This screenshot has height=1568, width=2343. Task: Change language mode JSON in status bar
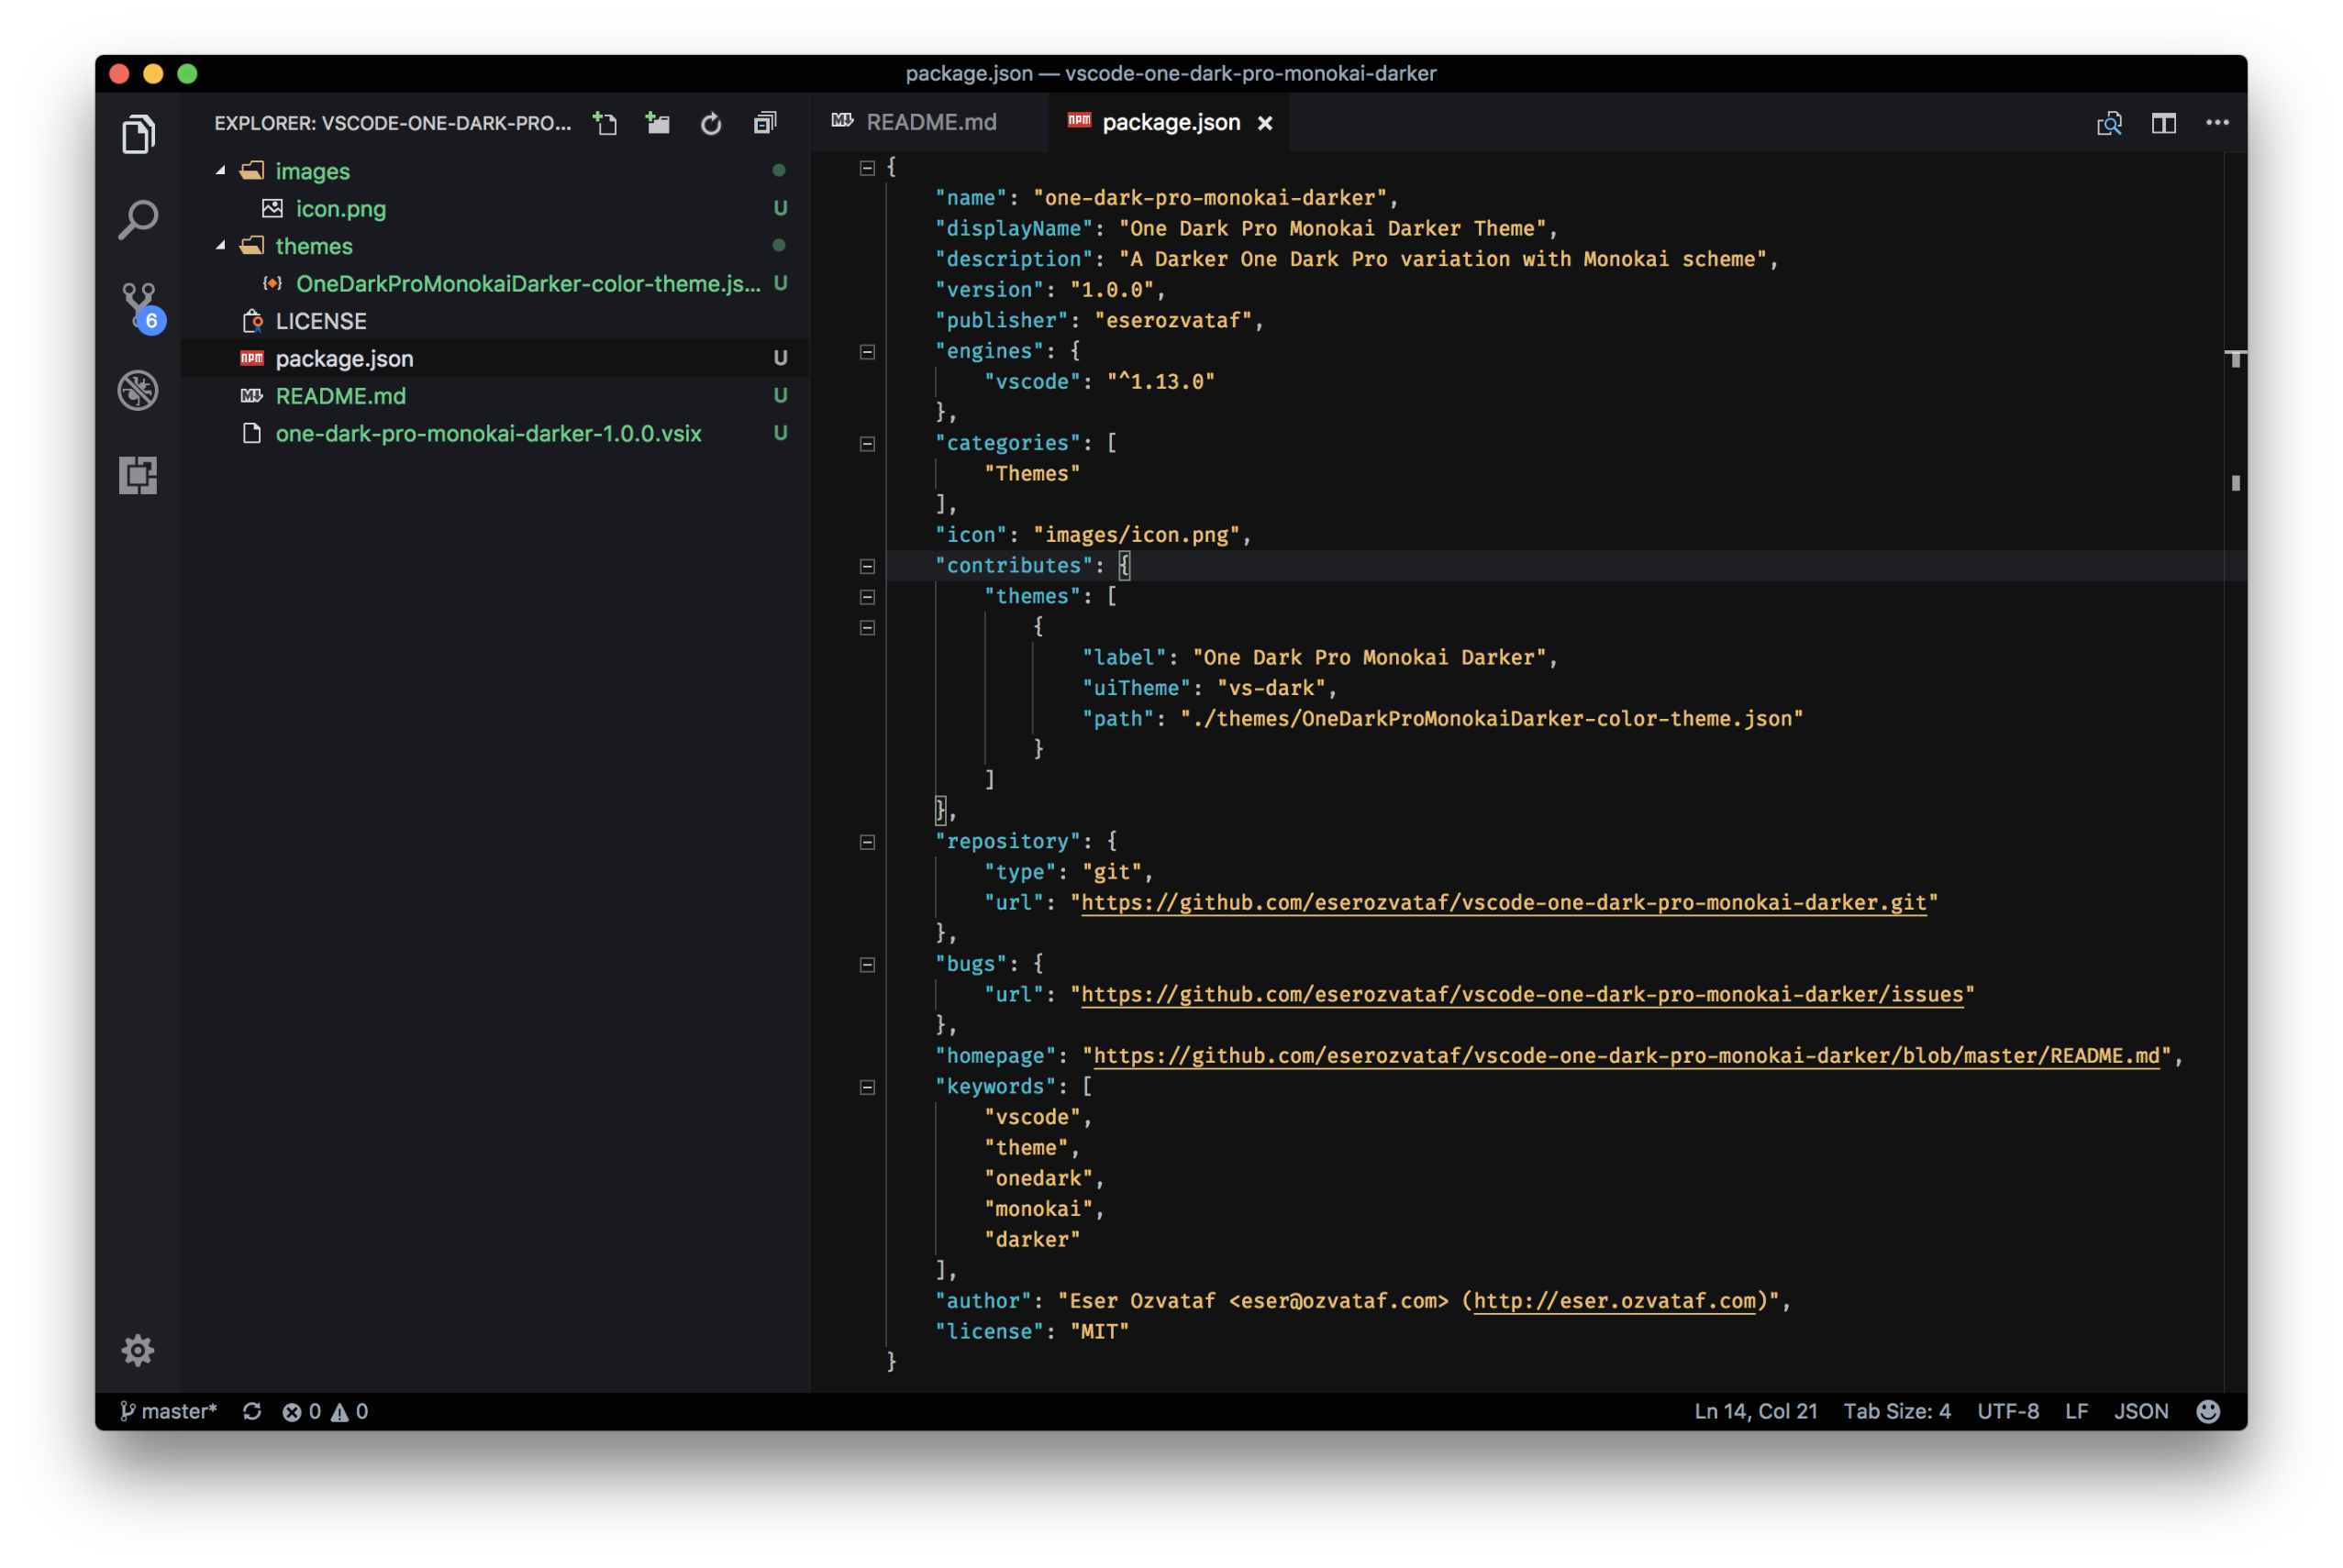2141,1411
